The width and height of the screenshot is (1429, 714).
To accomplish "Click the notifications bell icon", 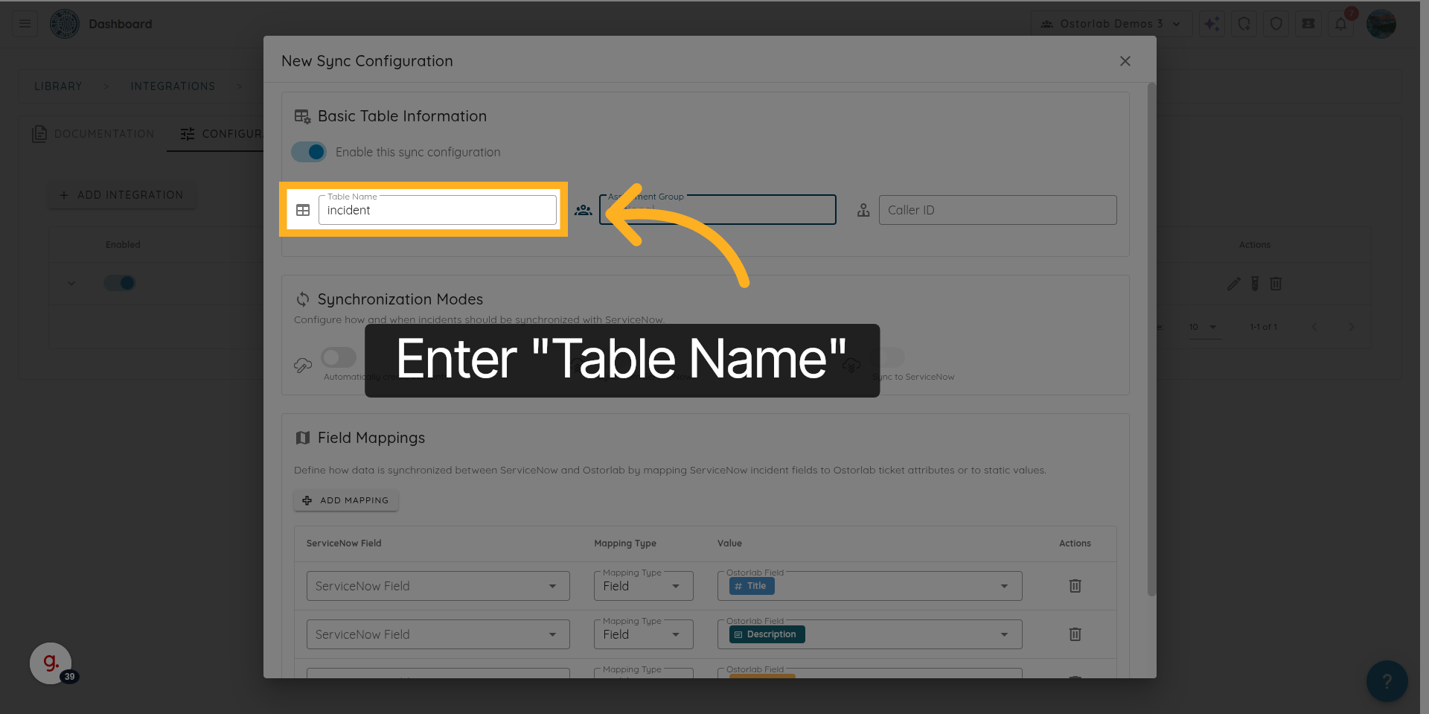I will 1340,24.
